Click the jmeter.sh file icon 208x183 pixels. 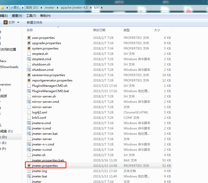(x=29, y=155)
